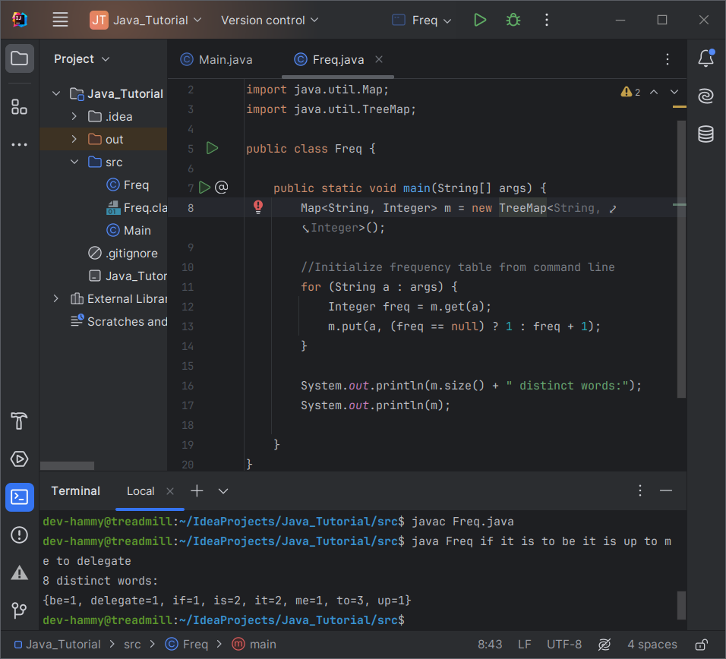Click UTF-8 encoding in the status bar
726x659 pixels.
[x=564, y=645]
